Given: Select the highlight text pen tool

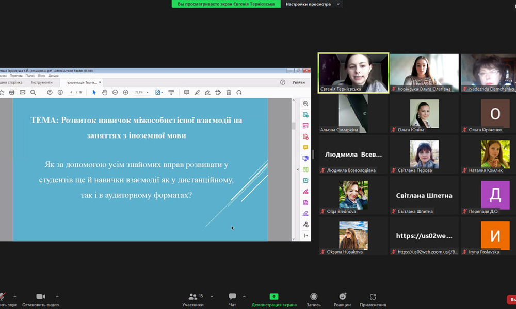Looking at the screenshot, I should [197, 92].
